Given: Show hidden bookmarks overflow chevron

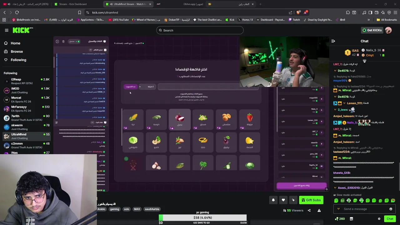Looking at the screenshot, I should [x=368, y=20].
